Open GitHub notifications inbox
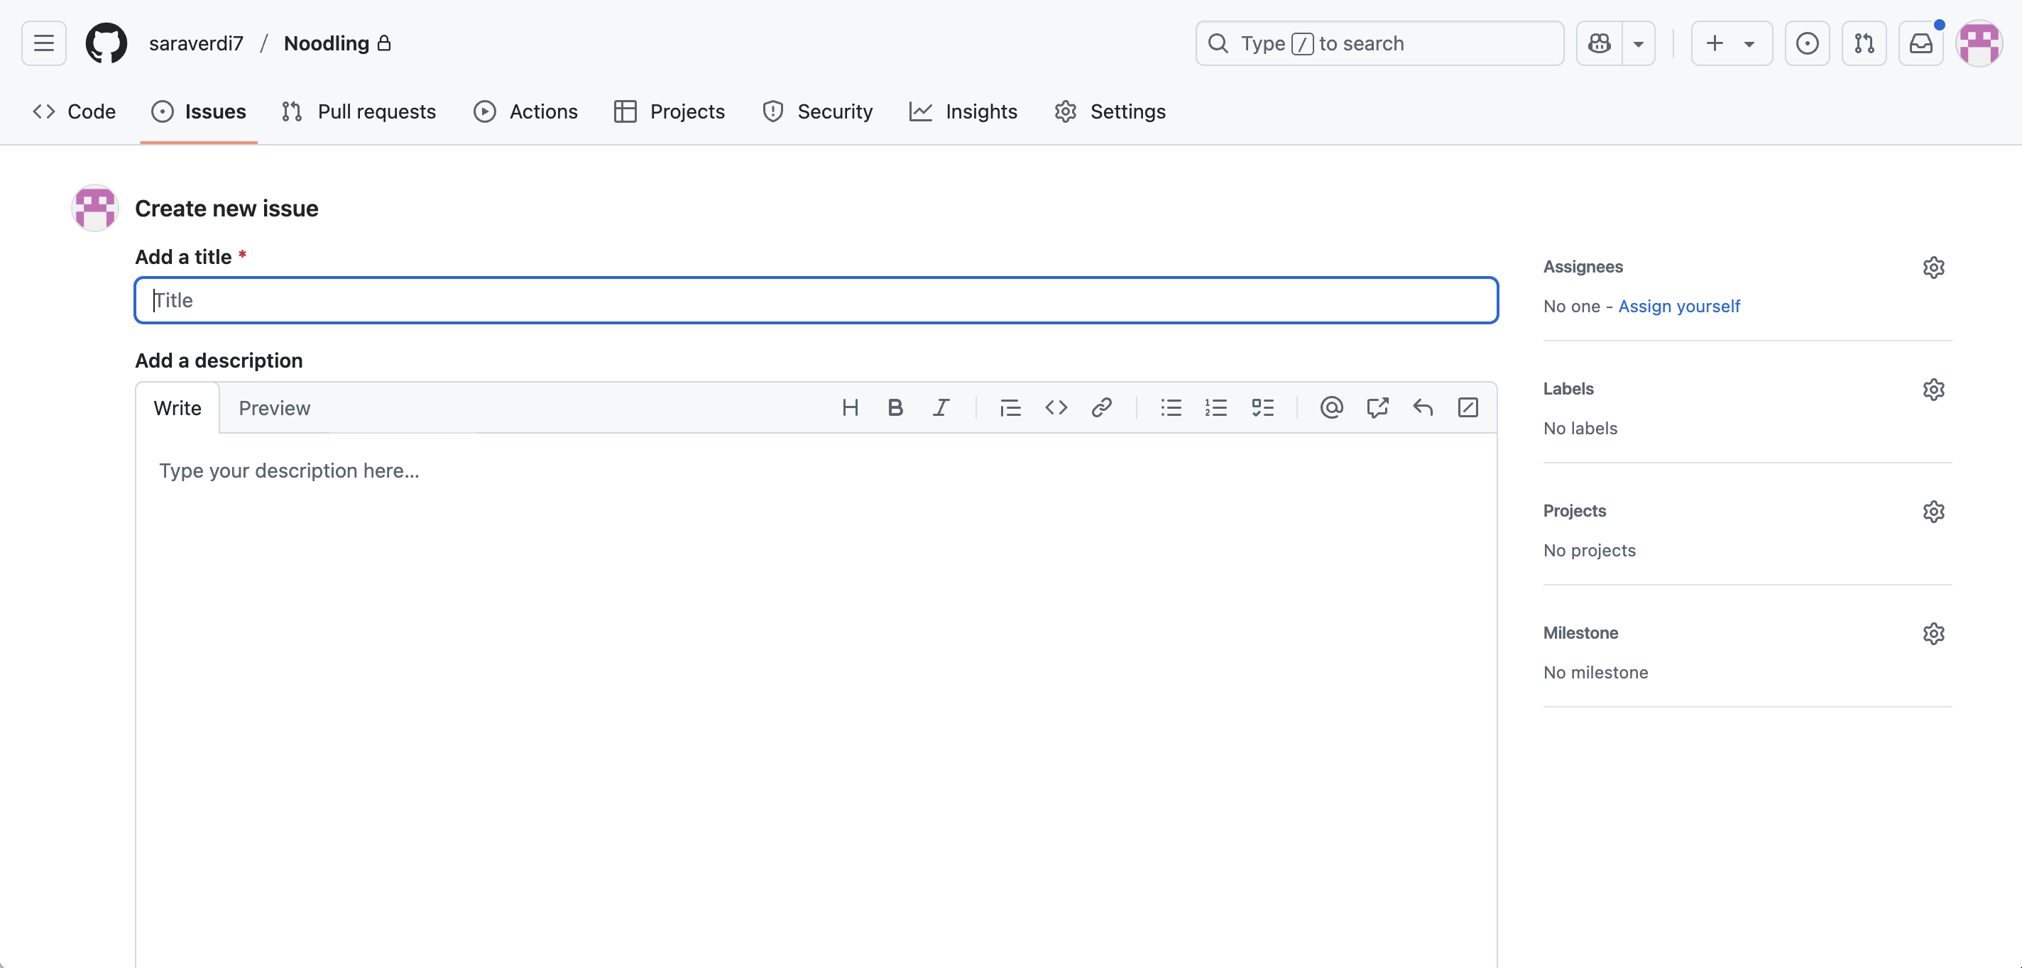Viewport: 2022px width, 968px height. coord(1920,43)
